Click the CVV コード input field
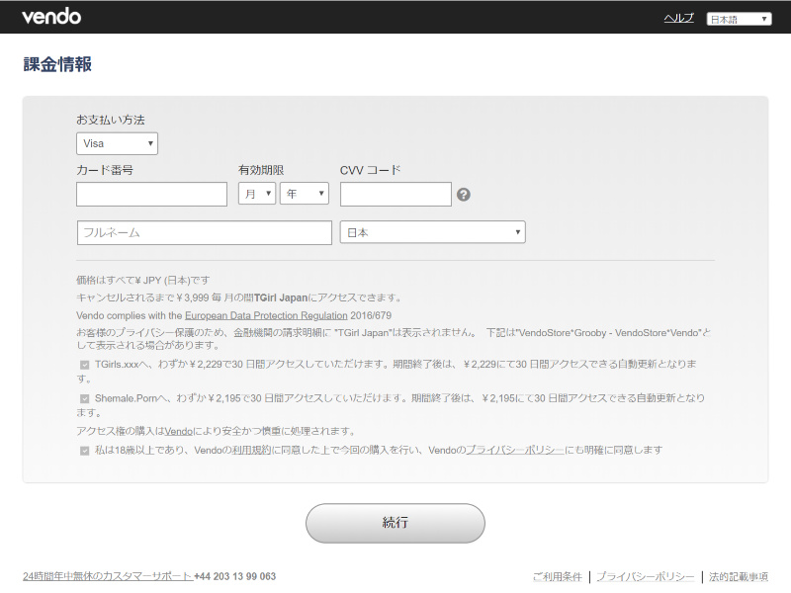 tap(395, 194)
